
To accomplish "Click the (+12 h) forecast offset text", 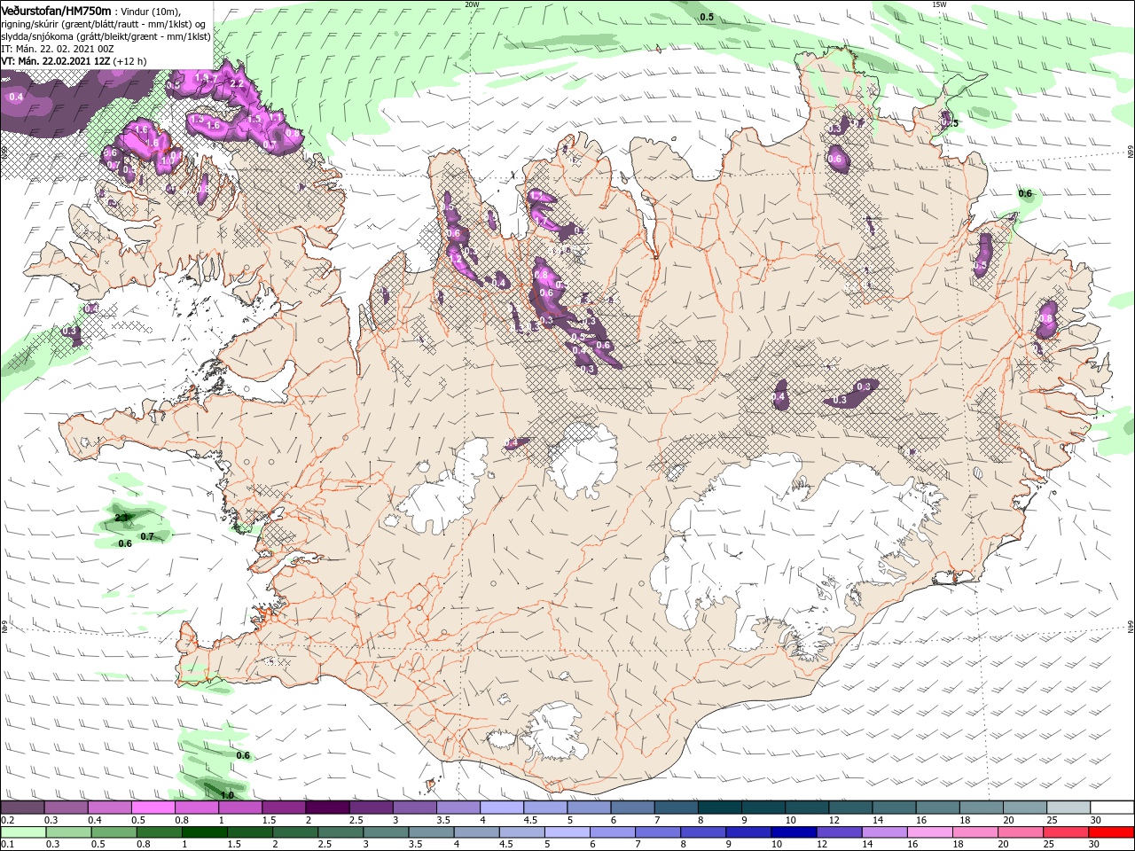I will point(130,61).
